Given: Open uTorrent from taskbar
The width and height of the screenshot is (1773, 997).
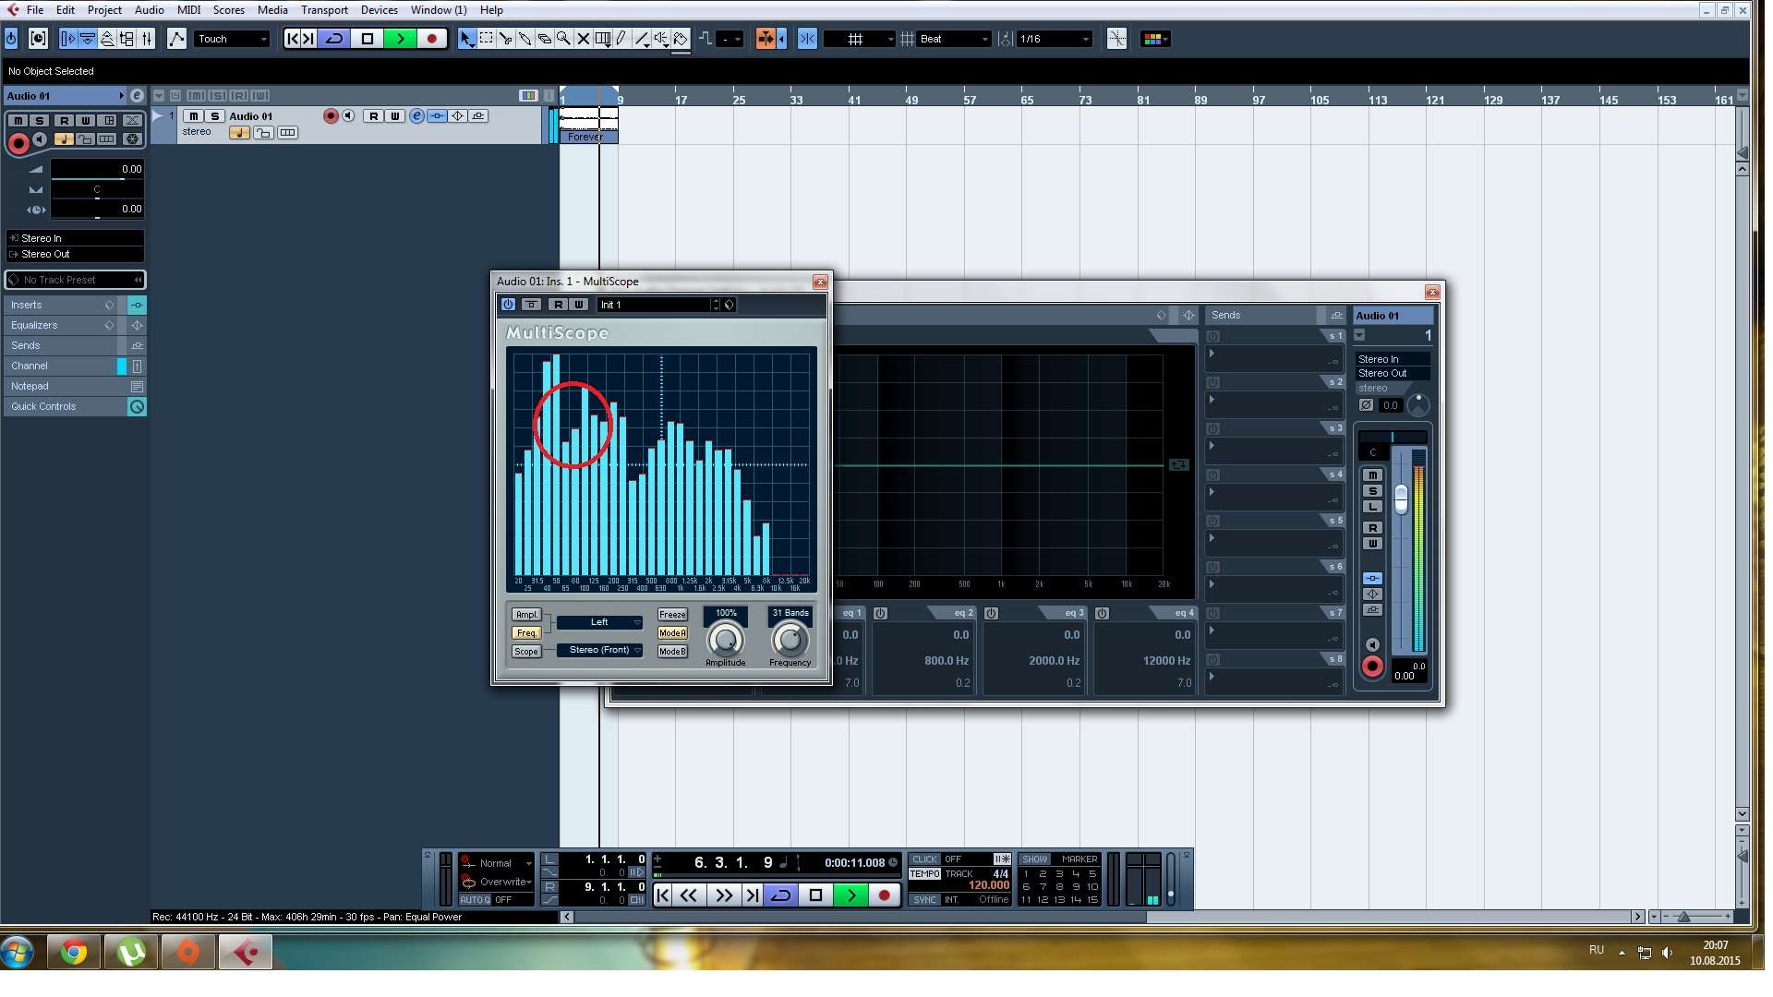Looking at the screenshot, I should [x=131, y=952].
